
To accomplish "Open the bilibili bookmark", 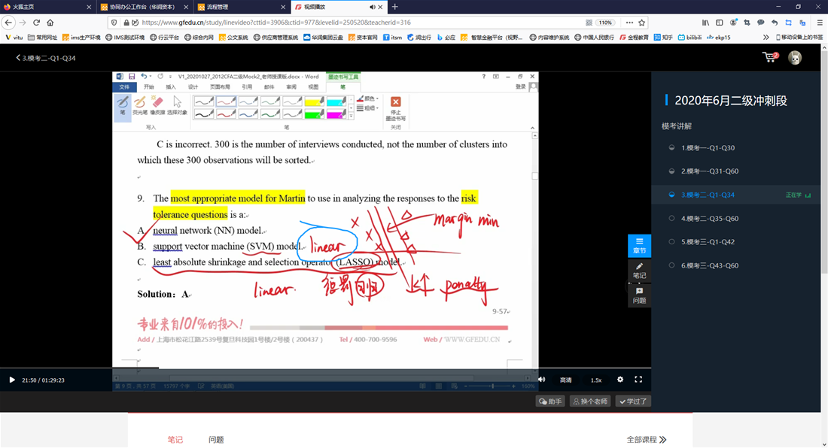I will tap(690, 38).
